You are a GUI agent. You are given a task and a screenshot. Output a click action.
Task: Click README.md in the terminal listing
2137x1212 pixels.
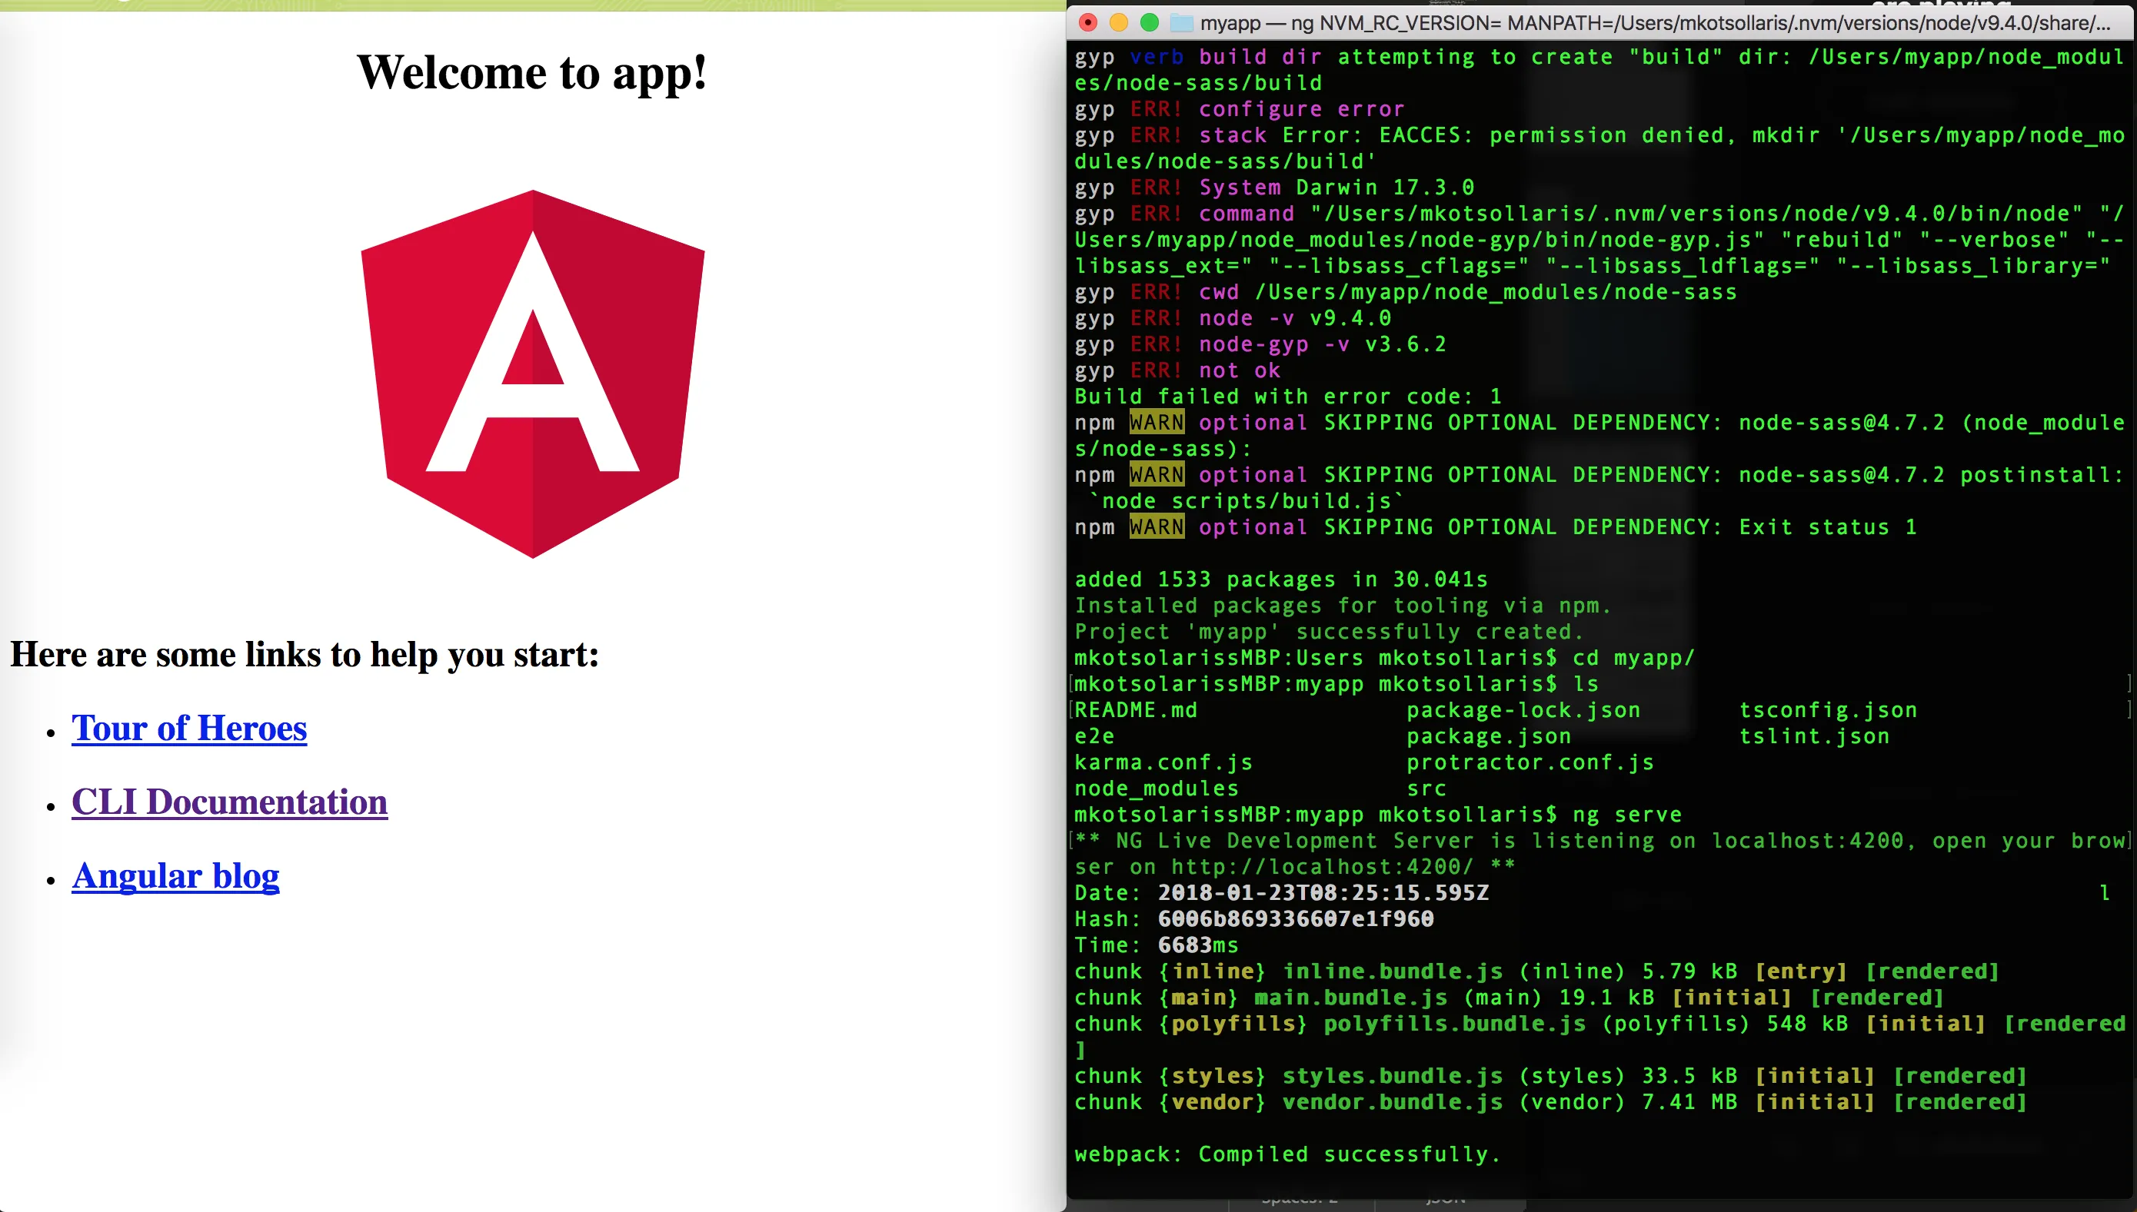pyautogui.click(x=1136, y=710)
